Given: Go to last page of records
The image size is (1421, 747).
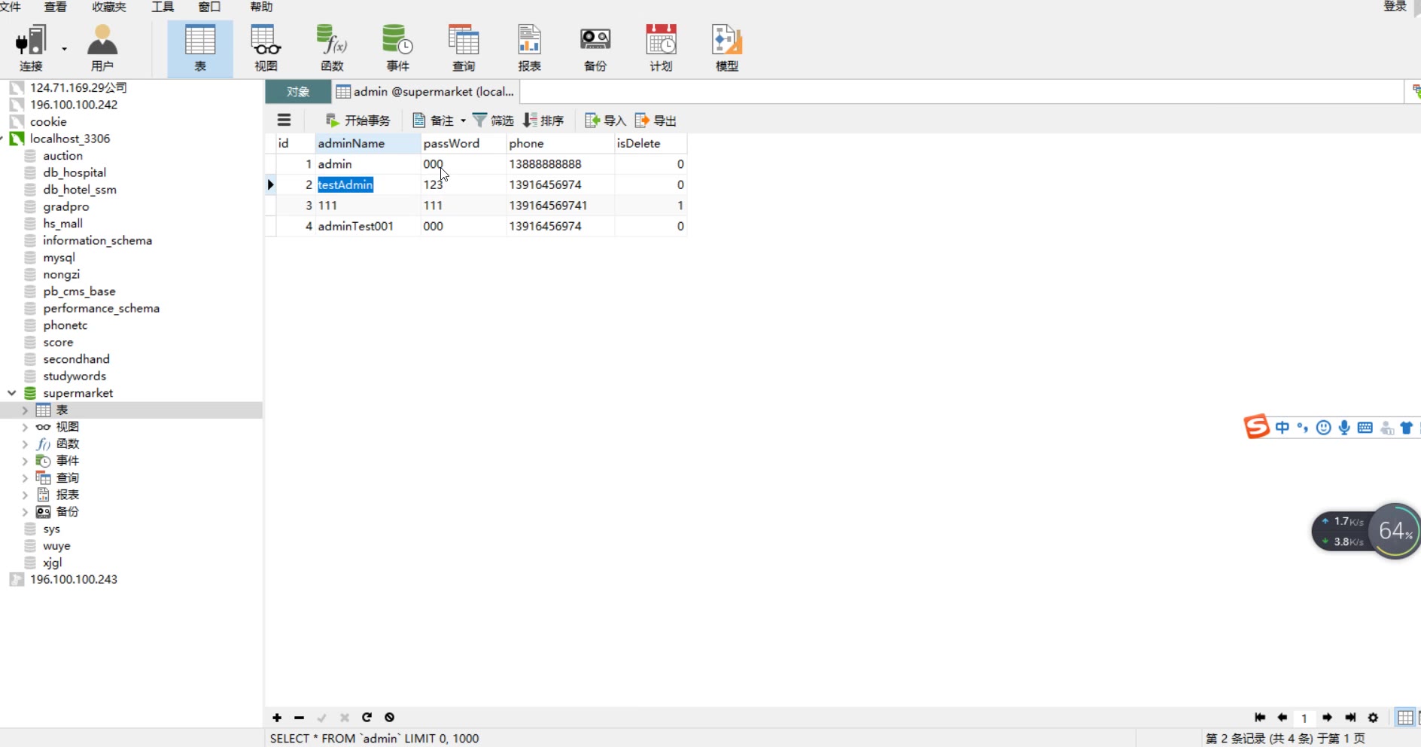Looking at the screenshot, I should pos(1350,718).
